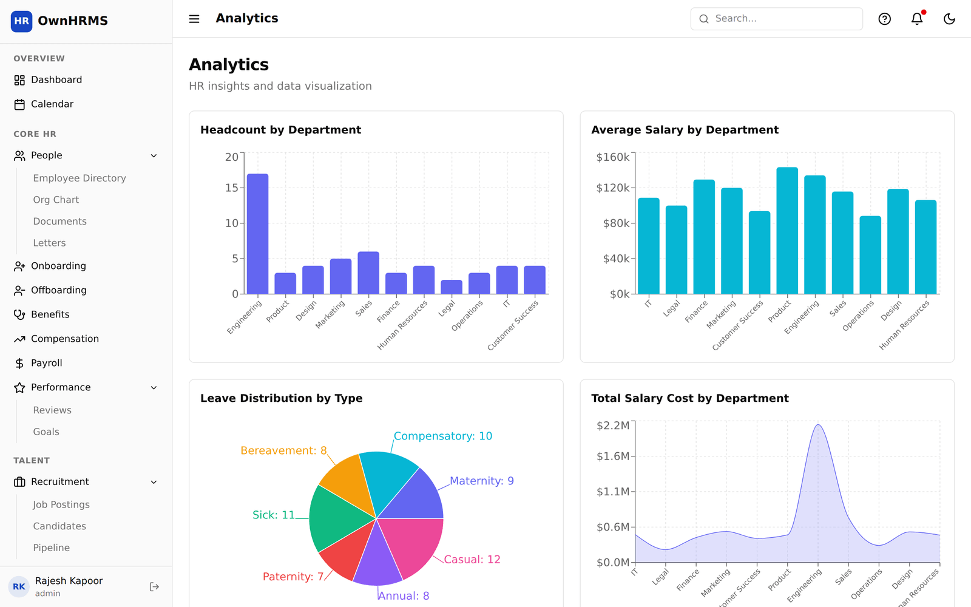Viewport: 971px width, 607px height.
Task: Click the search magnifier icon
Action: [x=704, y=19]
